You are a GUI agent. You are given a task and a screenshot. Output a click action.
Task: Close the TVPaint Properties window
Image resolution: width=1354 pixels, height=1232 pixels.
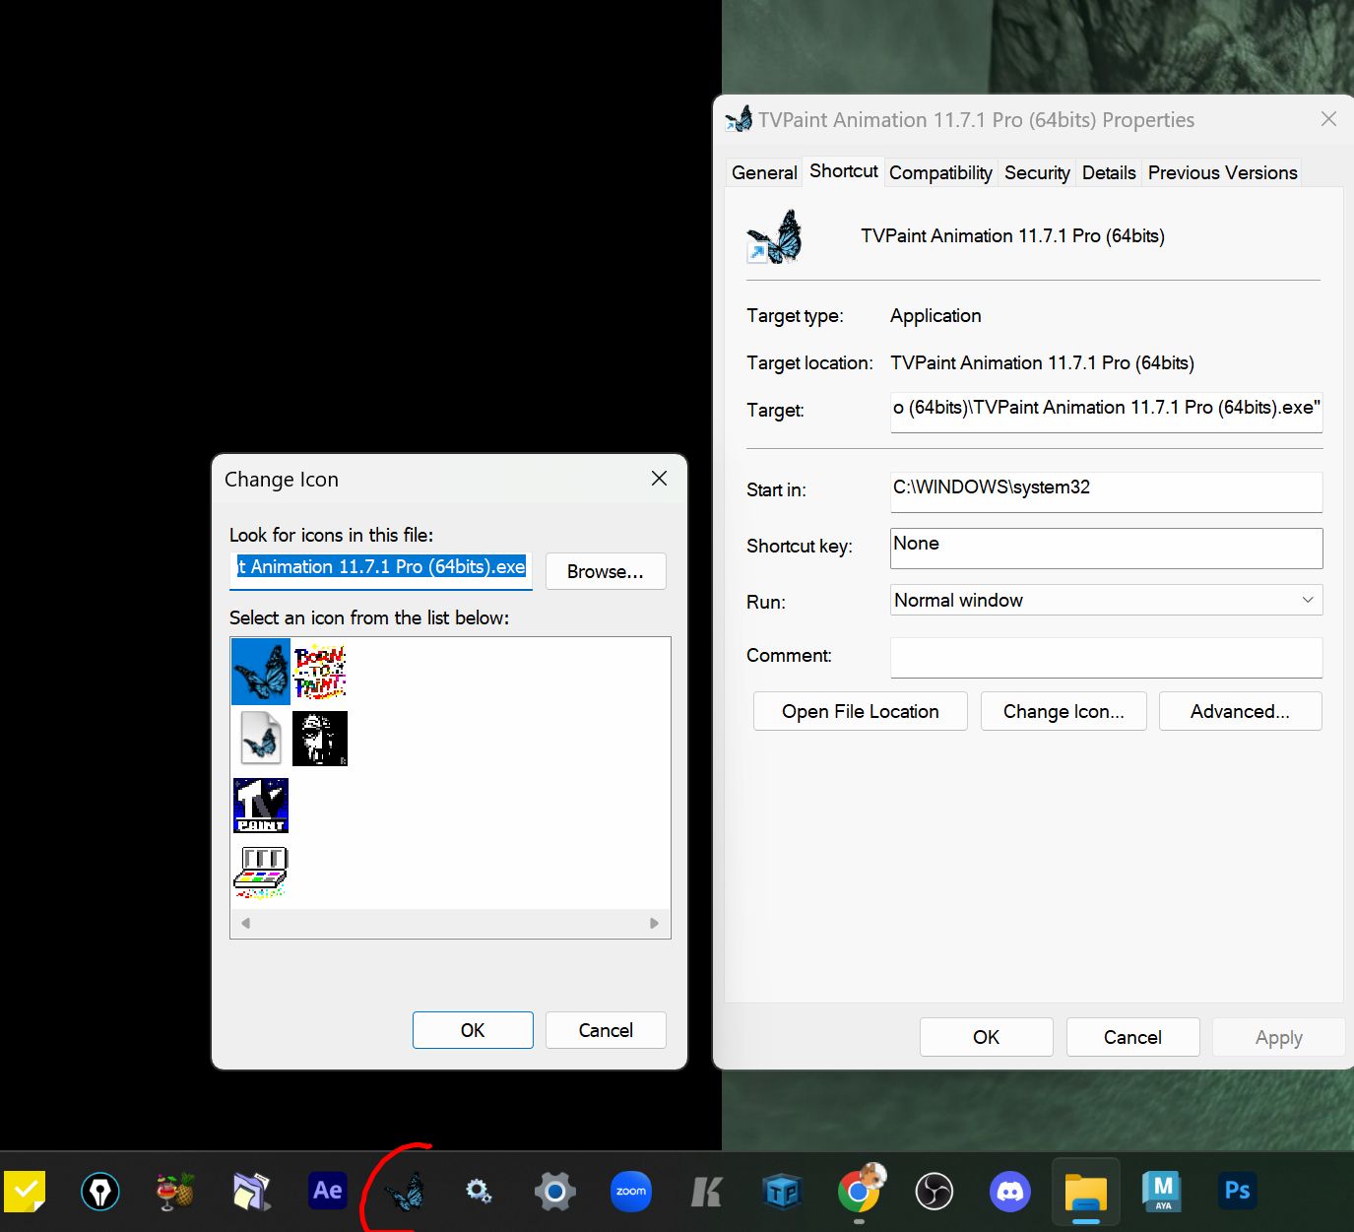[x=1328, y=119]
